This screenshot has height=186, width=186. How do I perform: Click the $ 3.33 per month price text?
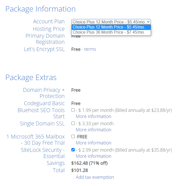(96, 124)
